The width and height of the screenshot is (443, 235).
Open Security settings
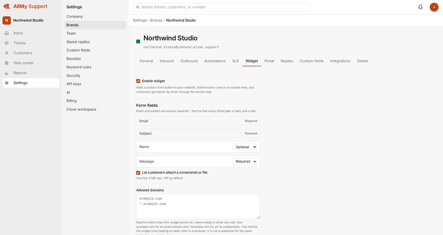pyautogui.click(x=95, y=76)
